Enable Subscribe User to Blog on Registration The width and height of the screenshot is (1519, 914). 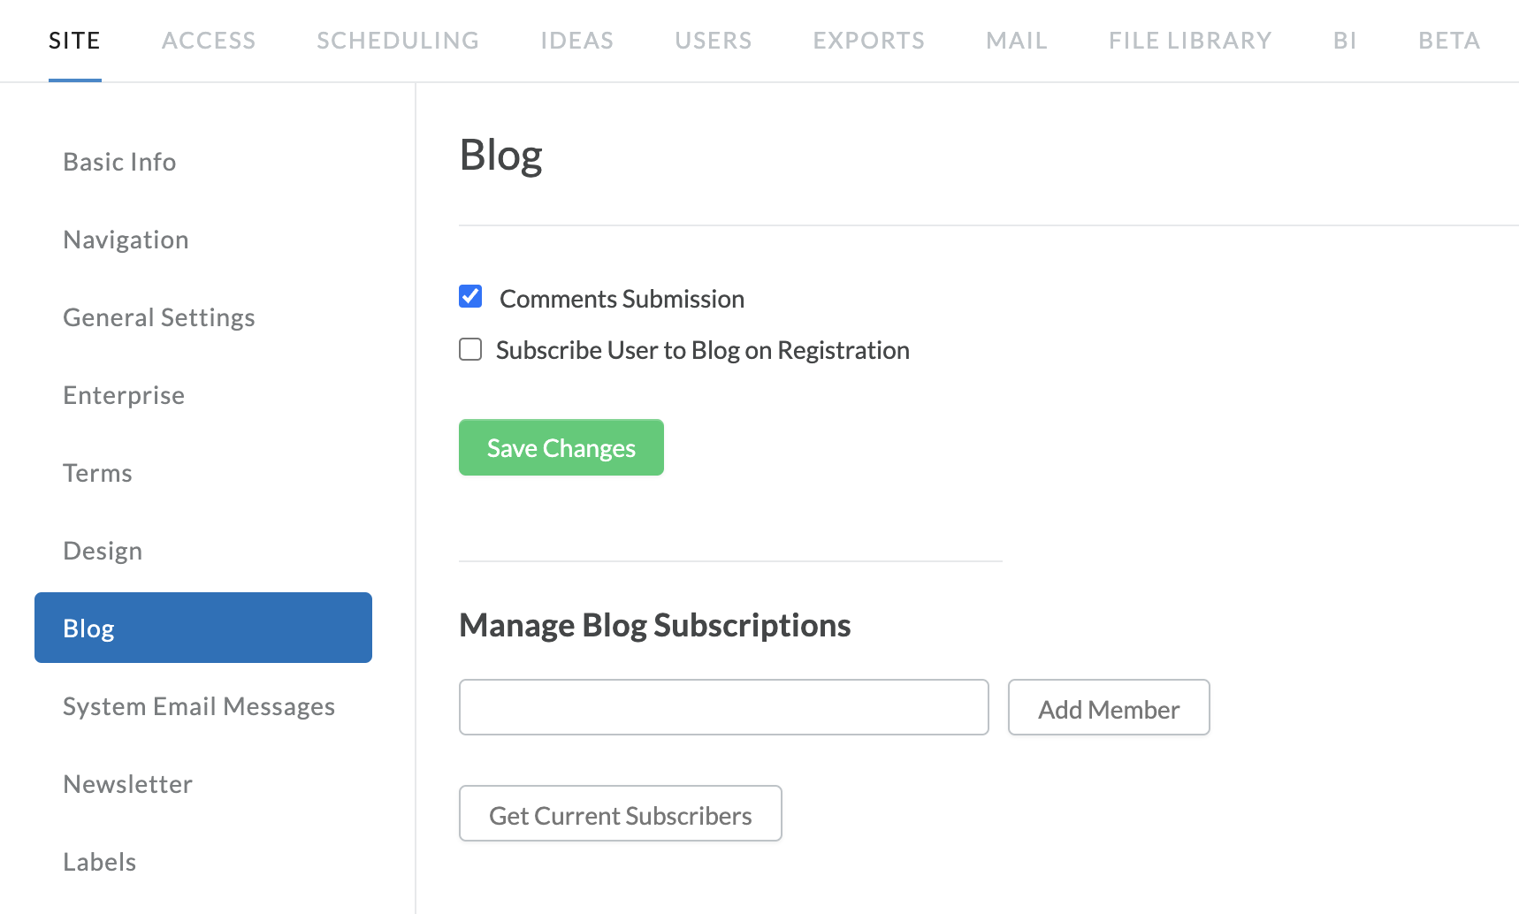tap(470, 349)
